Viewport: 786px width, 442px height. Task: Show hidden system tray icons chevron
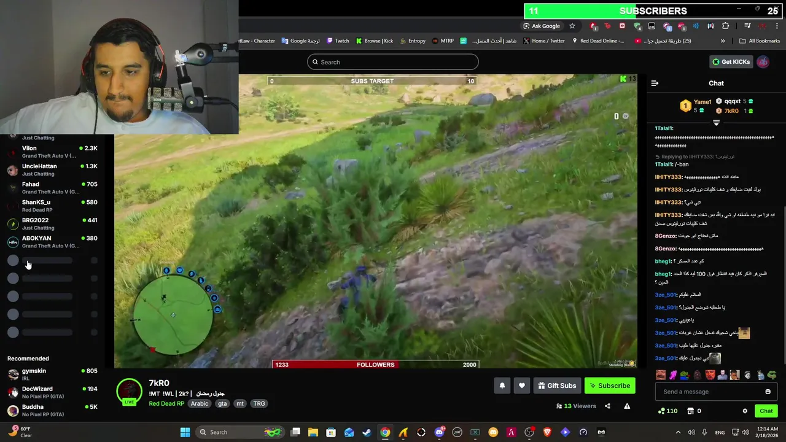click(678, 432)
